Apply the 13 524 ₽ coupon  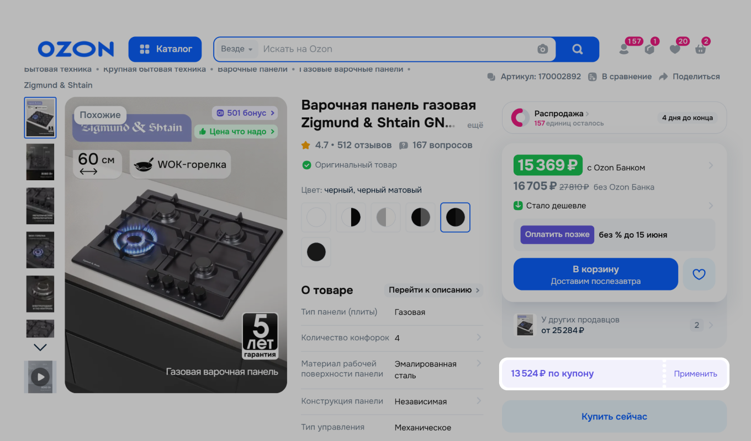[695, 373]
